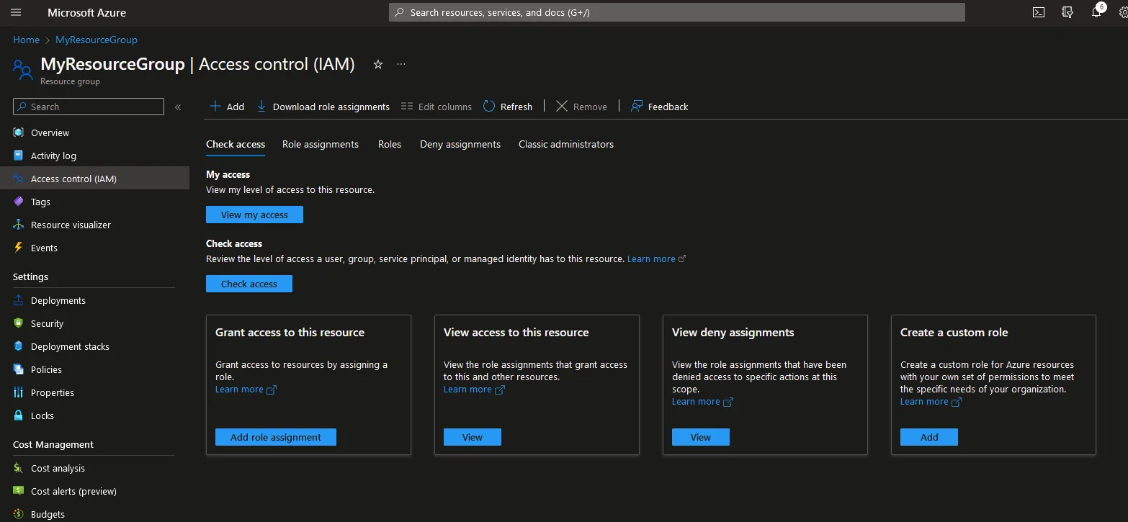Click Edit columns in toolbar
This screenshot has width=1128, height=522.
tap(437, 107)
